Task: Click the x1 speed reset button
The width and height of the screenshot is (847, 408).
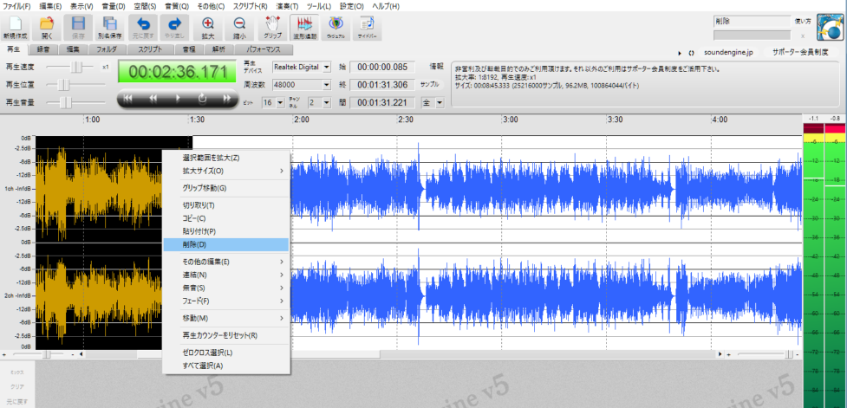Action: click(x=106, y=67)
